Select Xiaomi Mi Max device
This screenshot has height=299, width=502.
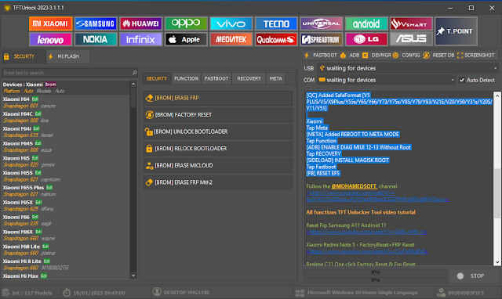pyautogui.click(x=66, y=276)
